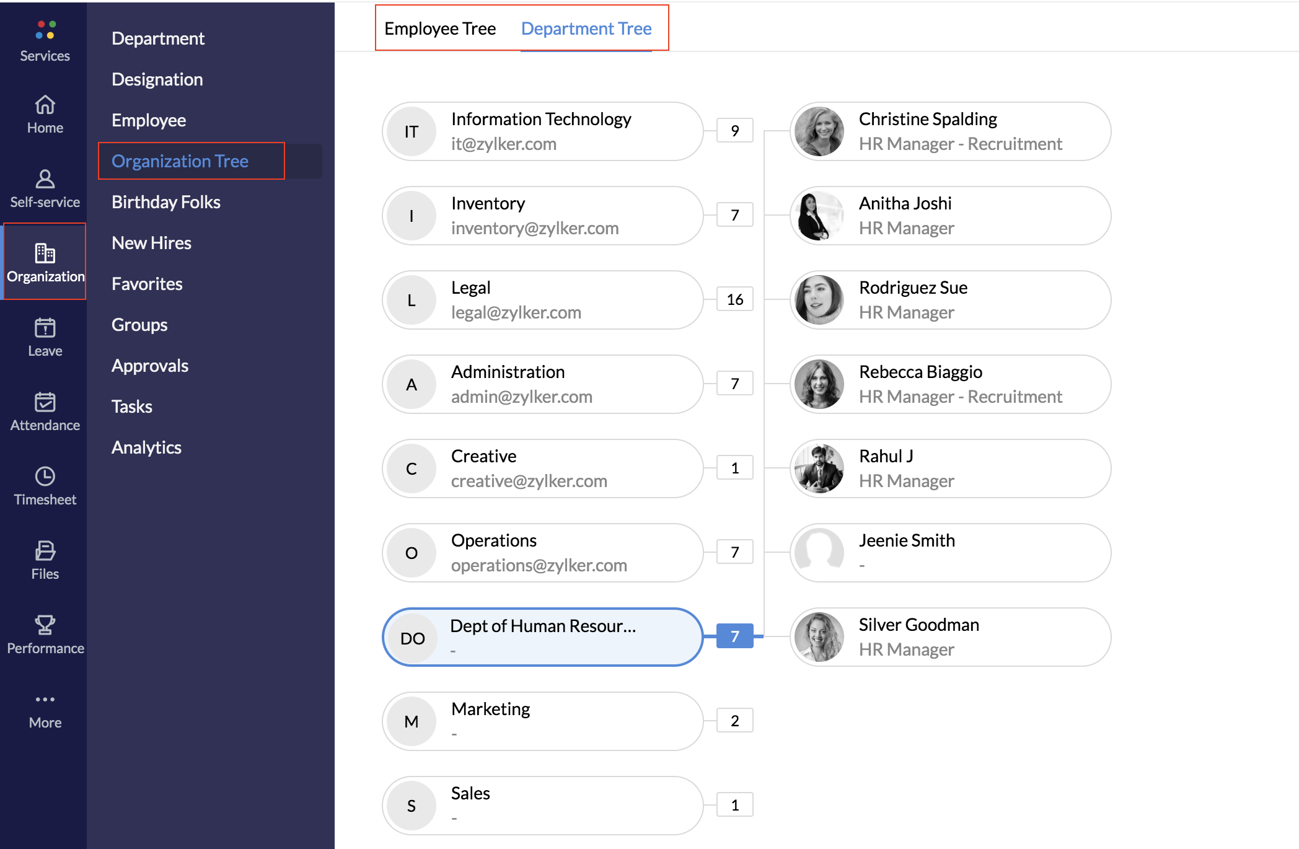
Task: Select the Department Tree tab
Action: [586, 29]
